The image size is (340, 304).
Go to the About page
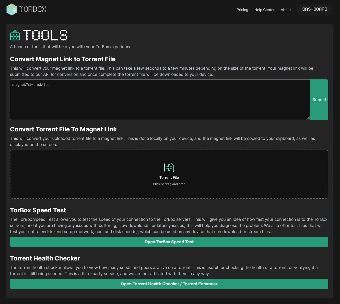click(286, 10)
